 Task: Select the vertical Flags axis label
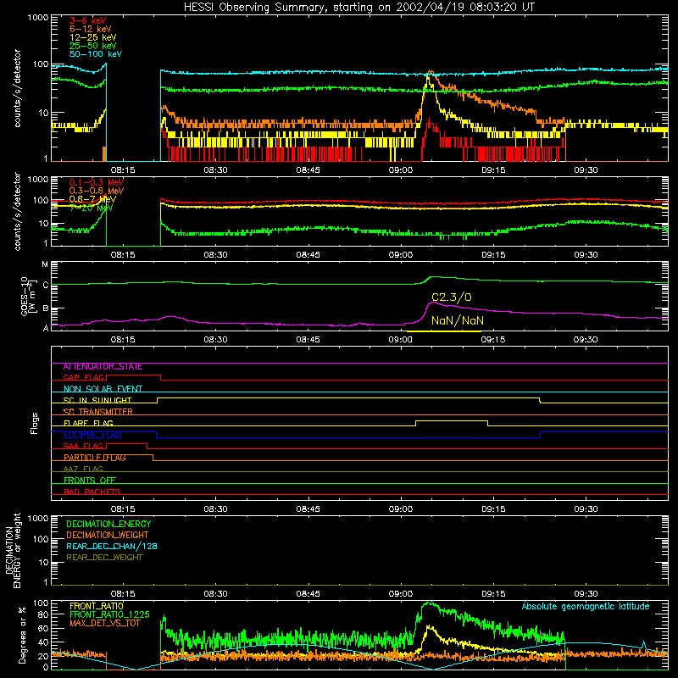pos(34,423)
